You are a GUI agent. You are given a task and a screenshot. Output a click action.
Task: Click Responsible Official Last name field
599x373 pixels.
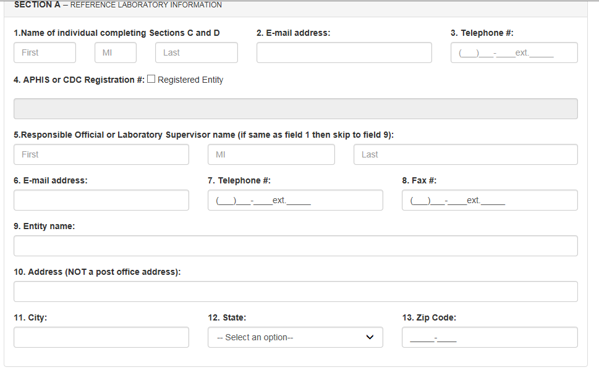tap(465, 154)
